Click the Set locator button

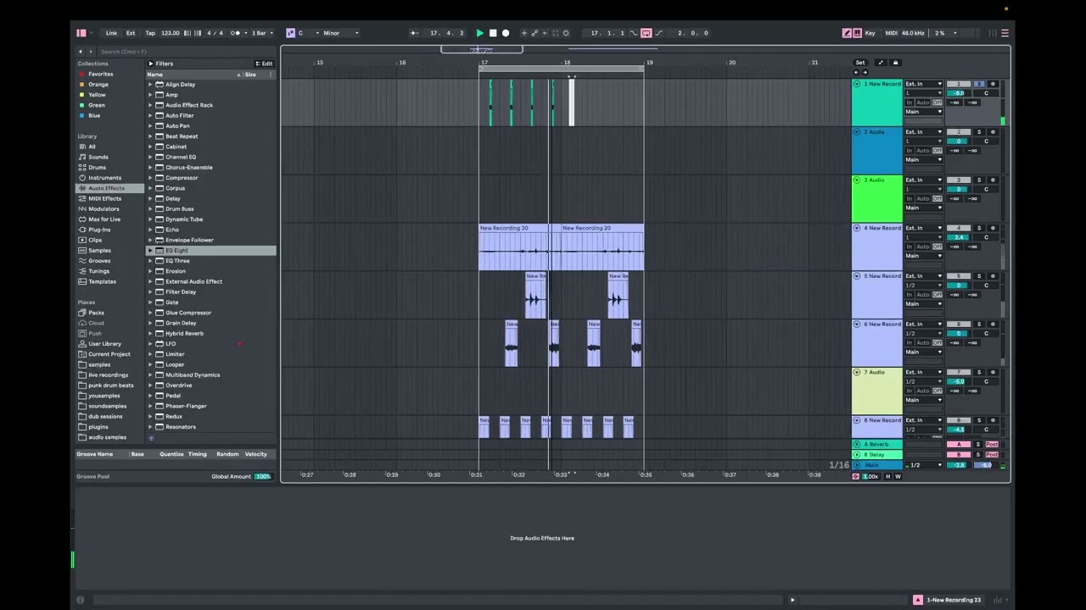click(x=860, y=63)
